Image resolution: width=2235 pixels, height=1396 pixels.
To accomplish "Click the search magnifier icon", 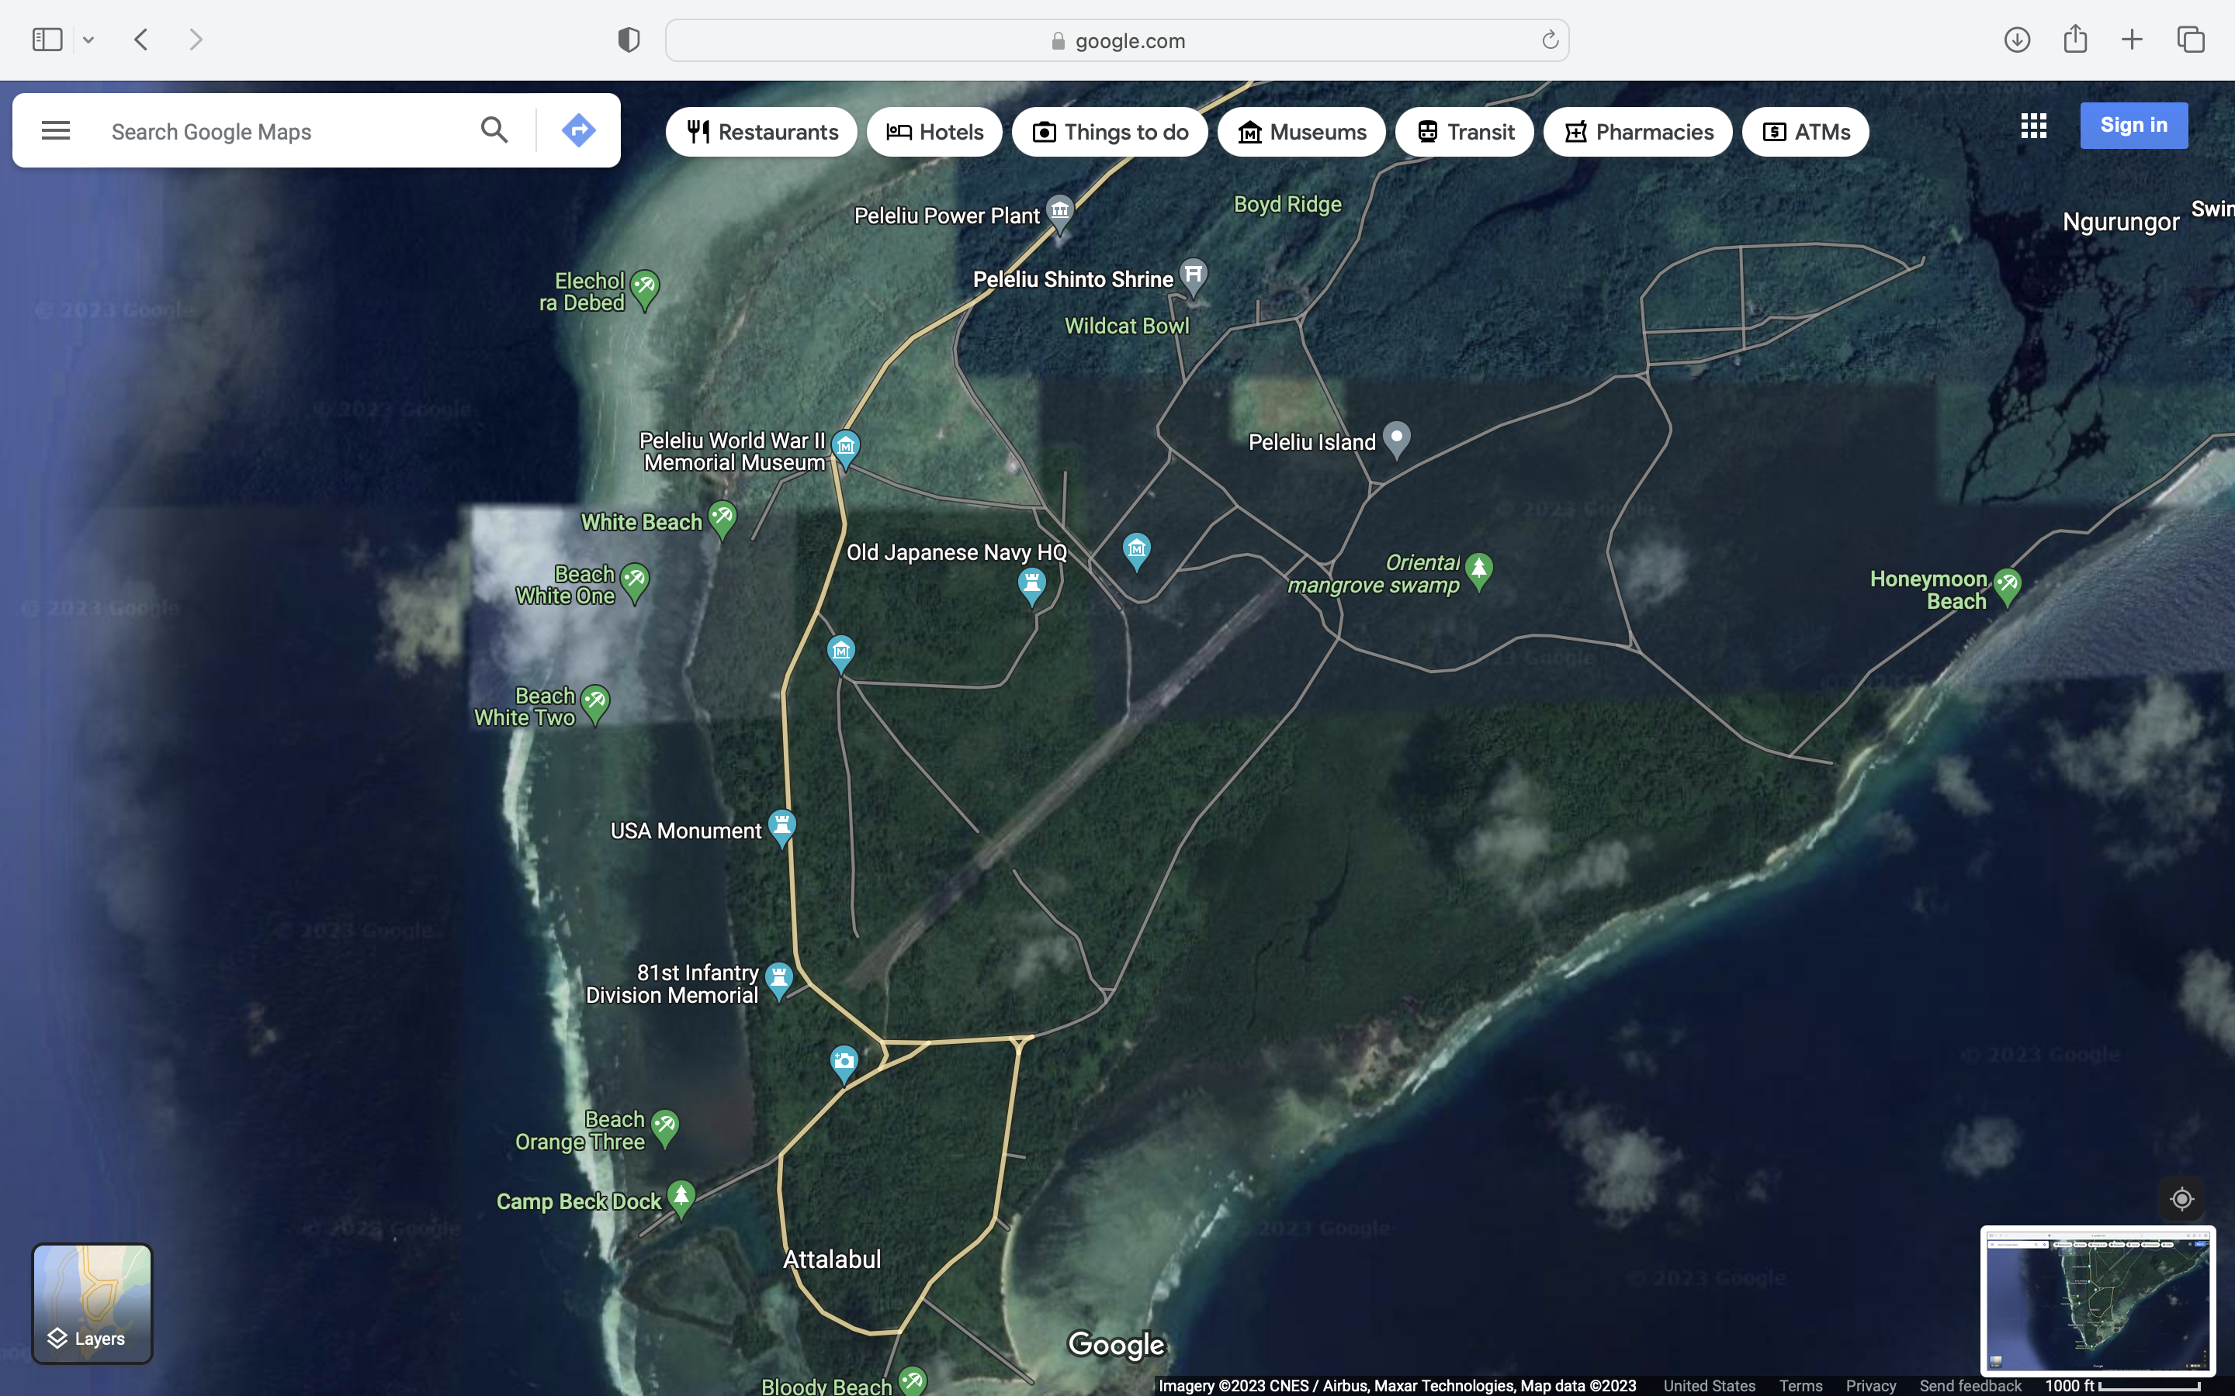I will (x=494, y=130).
